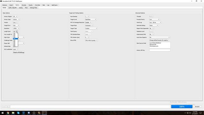Open the Show ETMI dropdown
The image size is (204, 115).
(91, 41)
